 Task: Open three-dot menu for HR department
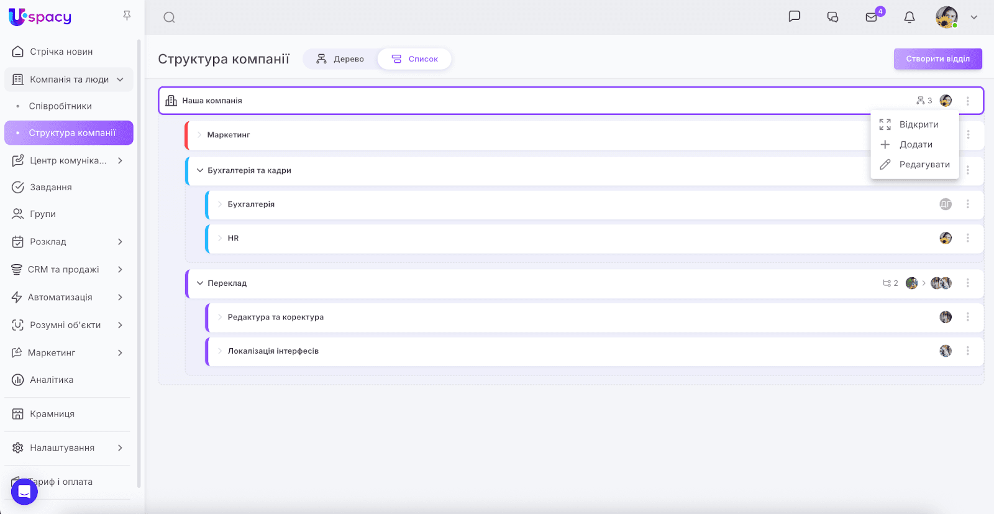tap(967, 238)
